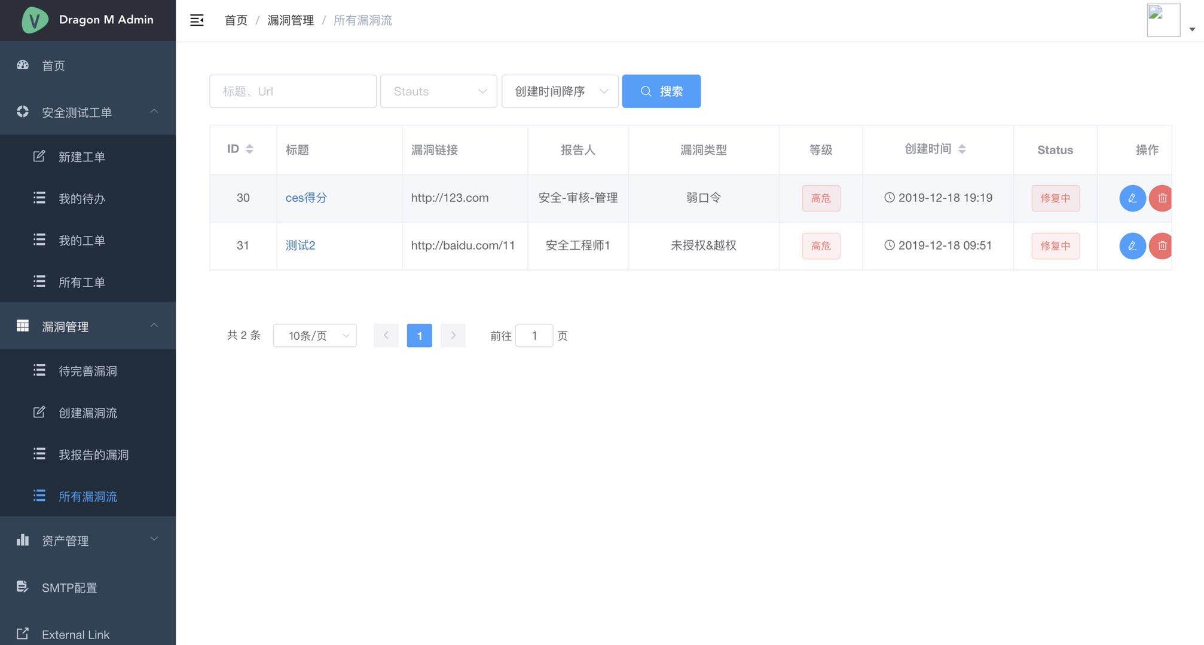Click the blue edit icon for row 30
Image resolution: width=1204 pixels, height=645 pixels.
pos(1132,198)
